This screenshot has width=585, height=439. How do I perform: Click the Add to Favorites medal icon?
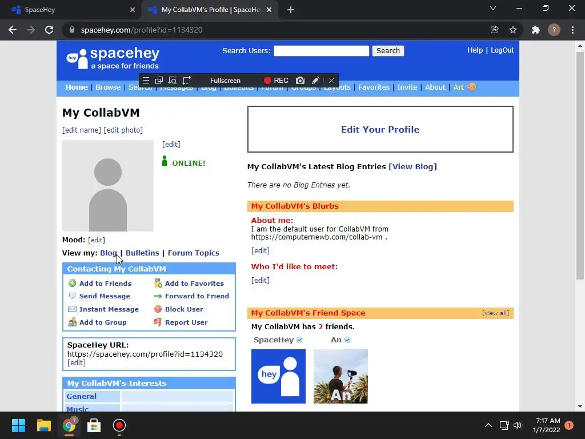[158, 283]
